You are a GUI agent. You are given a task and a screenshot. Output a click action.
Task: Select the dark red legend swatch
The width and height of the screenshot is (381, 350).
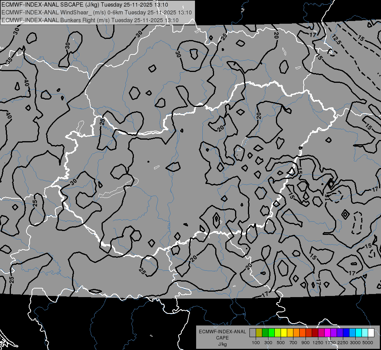tap(315, 333)
